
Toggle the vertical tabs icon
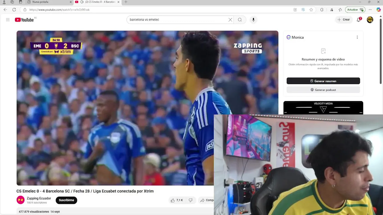21,2
